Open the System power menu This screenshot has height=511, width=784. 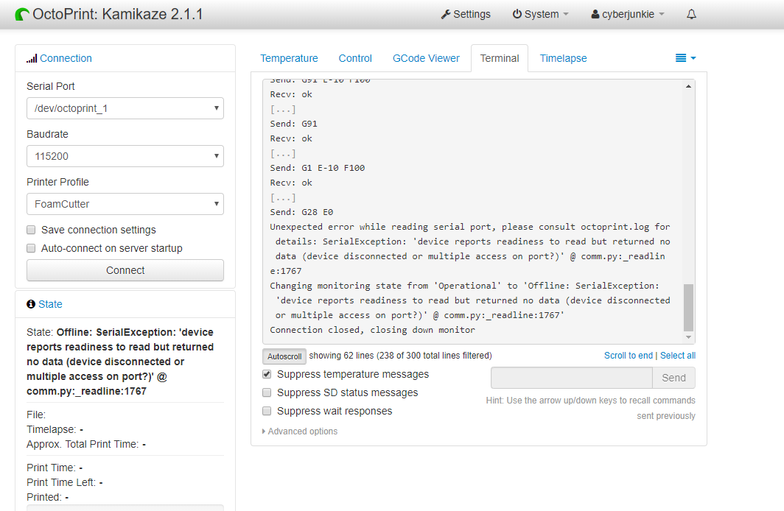pos(541,15)
